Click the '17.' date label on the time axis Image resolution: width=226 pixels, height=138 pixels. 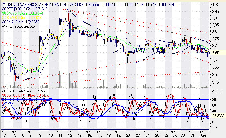[99, 136]
